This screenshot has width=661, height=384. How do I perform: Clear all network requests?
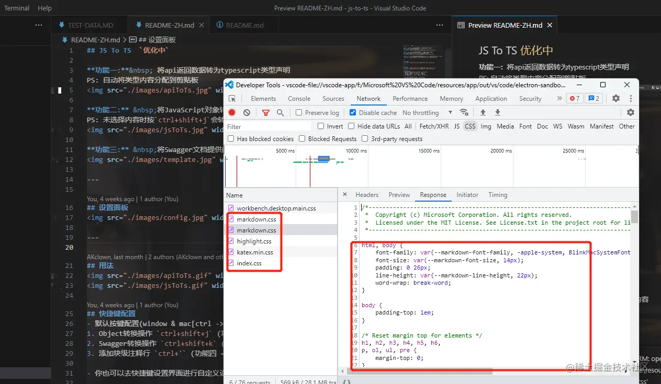point(246,112)
